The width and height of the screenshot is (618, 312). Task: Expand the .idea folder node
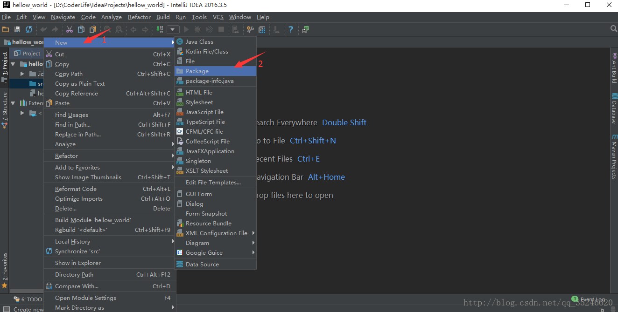coord(22,74)
